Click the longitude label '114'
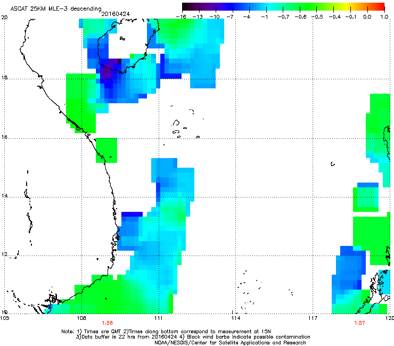Screen dimensions: 394x346 (236, 318)
